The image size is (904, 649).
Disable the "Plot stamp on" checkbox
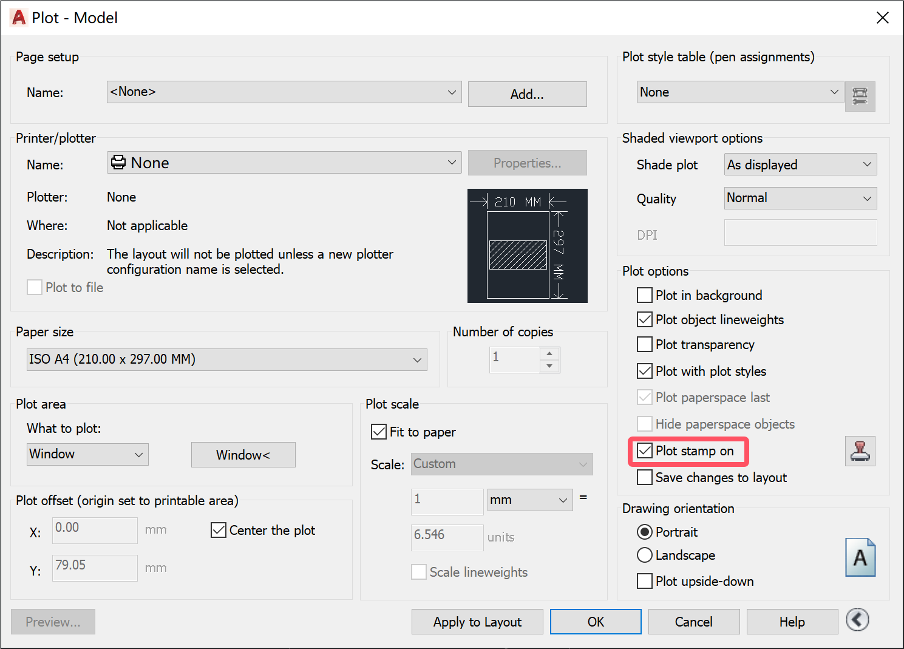point(645,450)
